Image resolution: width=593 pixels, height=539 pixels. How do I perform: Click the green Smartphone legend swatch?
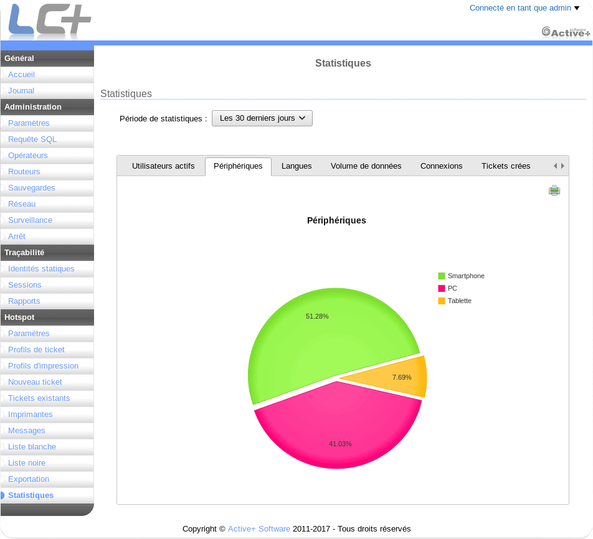click(x=442, y=276)
